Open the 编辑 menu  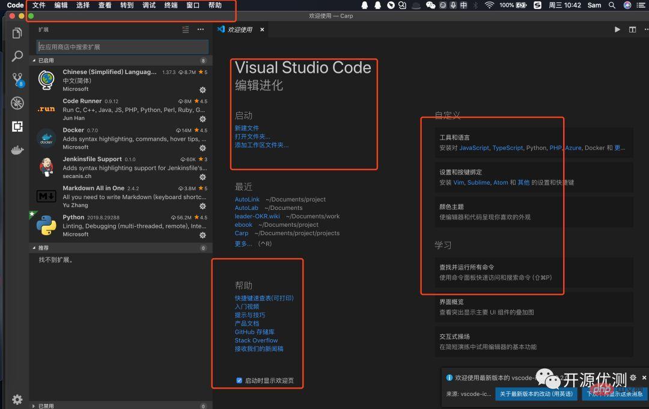(61, 5)
